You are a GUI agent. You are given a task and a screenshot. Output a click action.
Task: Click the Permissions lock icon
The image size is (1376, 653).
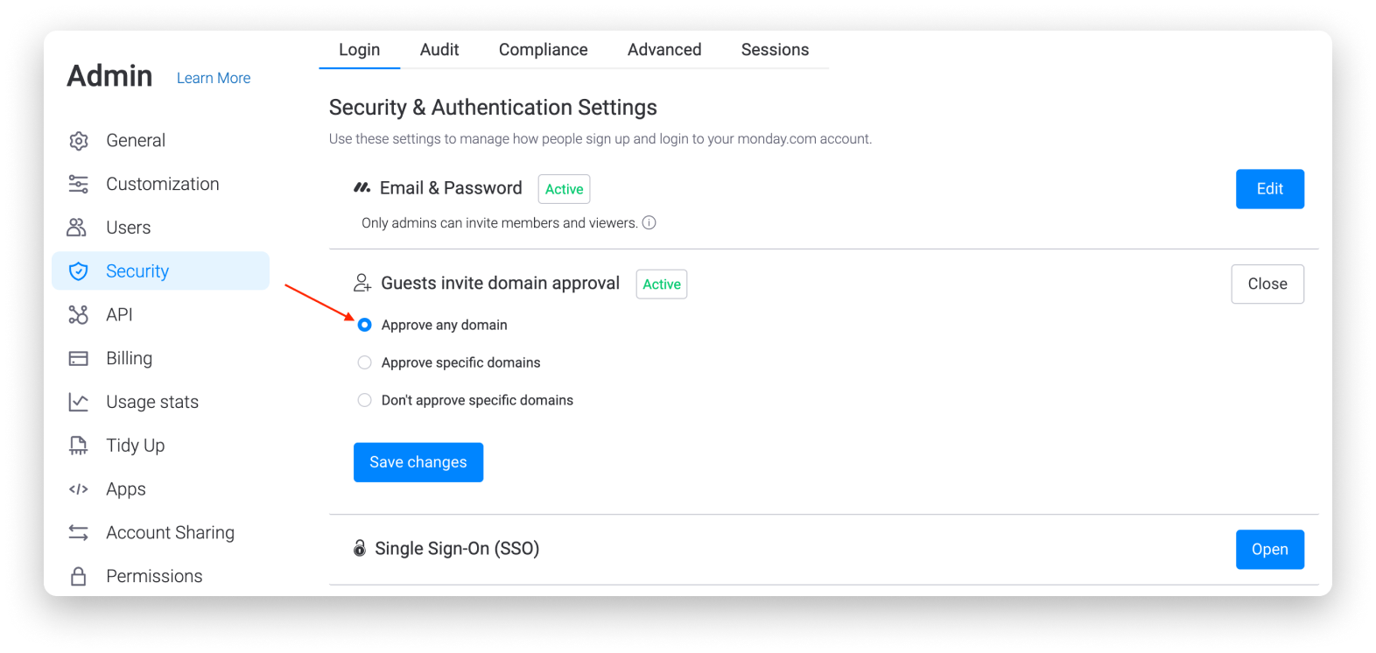pyautogui.click(x=79, y=576)
